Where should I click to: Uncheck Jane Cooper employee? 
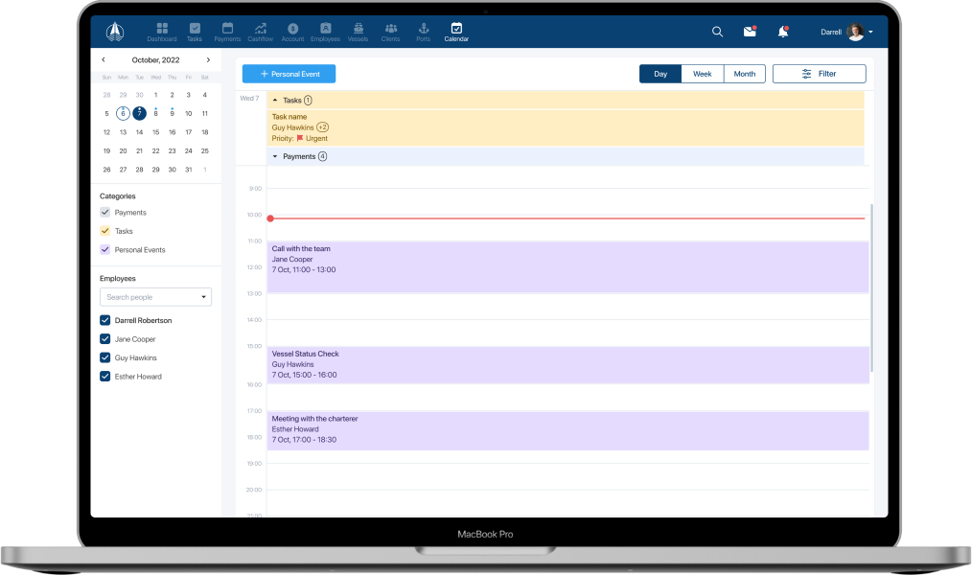click(104, 339)
